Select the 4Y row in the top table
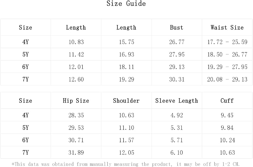This screenshot has height=167, width=253. (x=126, y=42)
